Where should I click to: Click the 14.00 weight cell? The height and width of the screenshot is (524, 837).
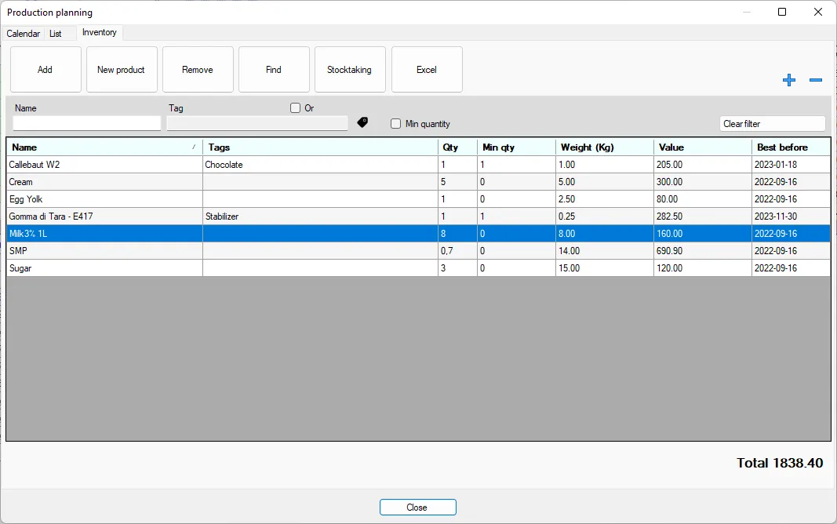tap(604, 251)
